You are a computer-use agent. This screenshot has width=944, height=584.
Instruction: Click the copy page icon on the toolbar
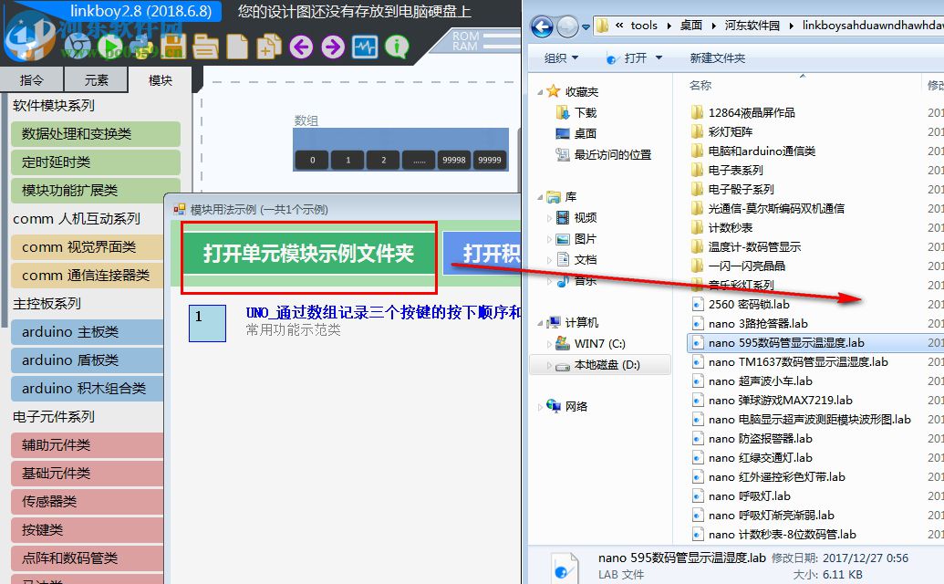[x=270, y=46]
